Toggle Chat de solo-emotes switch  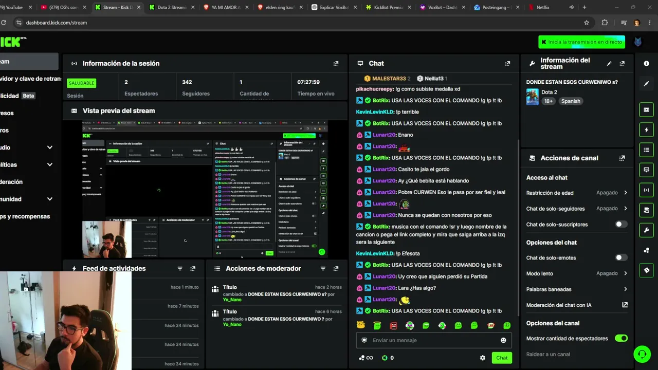621,257
